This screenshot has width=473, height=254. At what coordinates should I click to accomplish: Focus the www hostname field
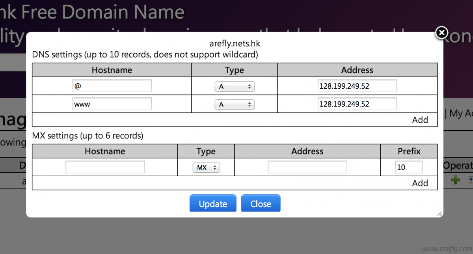pos(112,104)
